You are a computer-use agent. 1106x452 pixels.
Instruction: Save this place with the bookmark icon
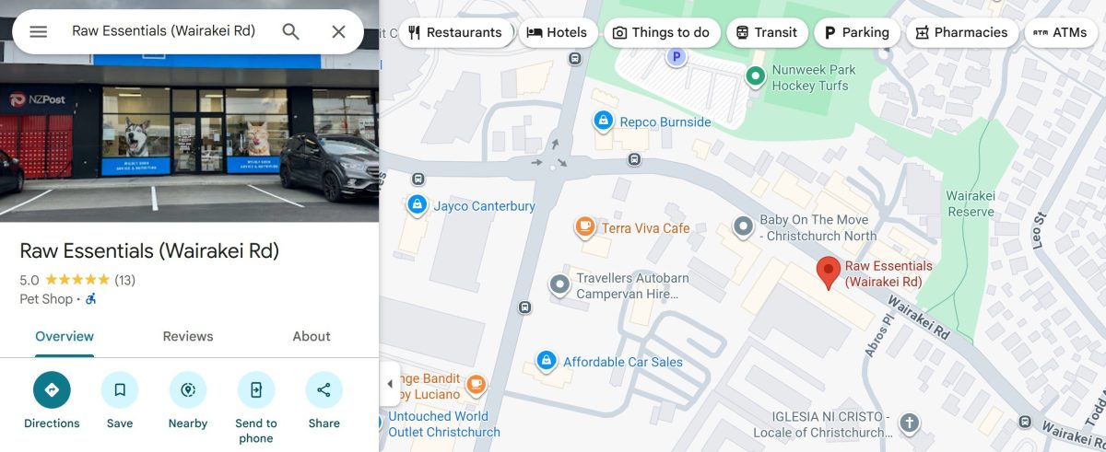click(x=120, y=389)
